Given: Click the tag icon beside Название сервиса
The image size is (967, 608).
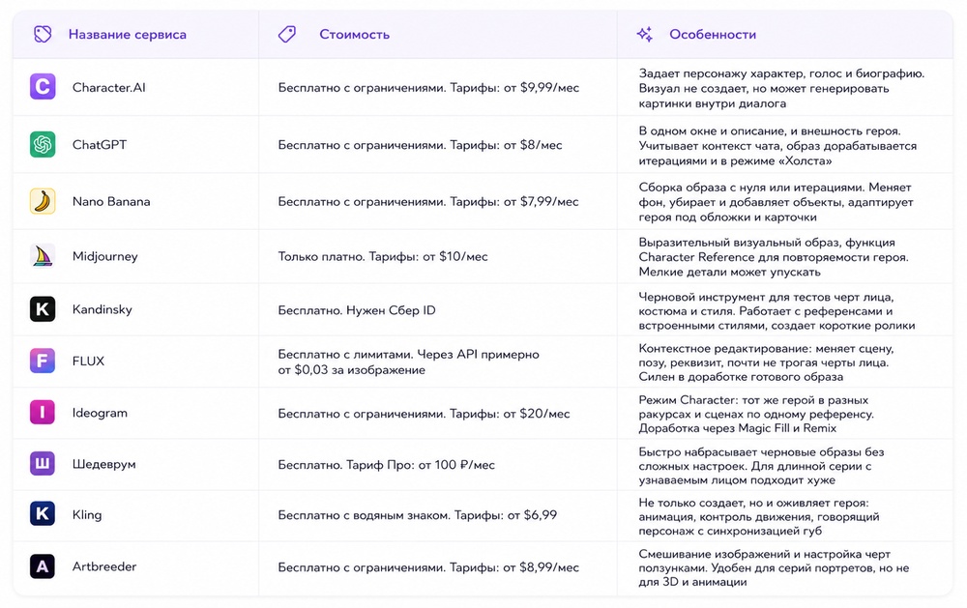Looking at the screenshot, I should (x=43, y=34).
